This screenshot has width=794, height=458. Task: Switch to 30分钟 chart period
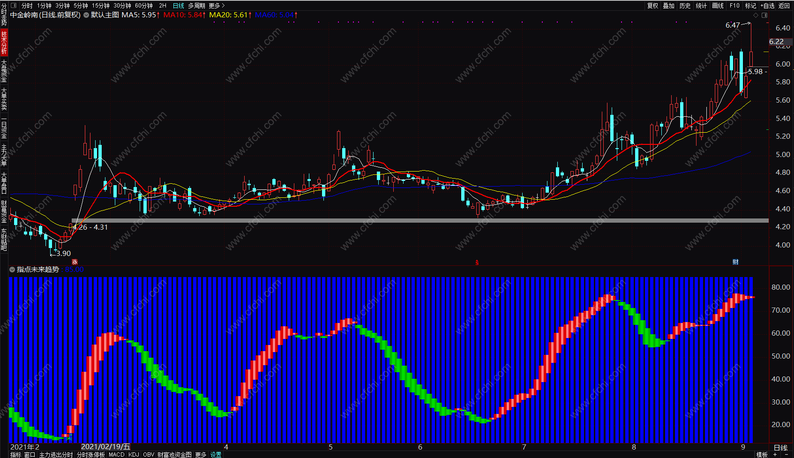(122, 6)
